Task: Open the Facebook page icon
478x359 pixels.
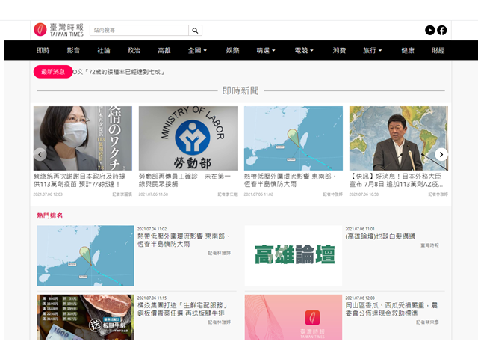Action: click(442, 30)
